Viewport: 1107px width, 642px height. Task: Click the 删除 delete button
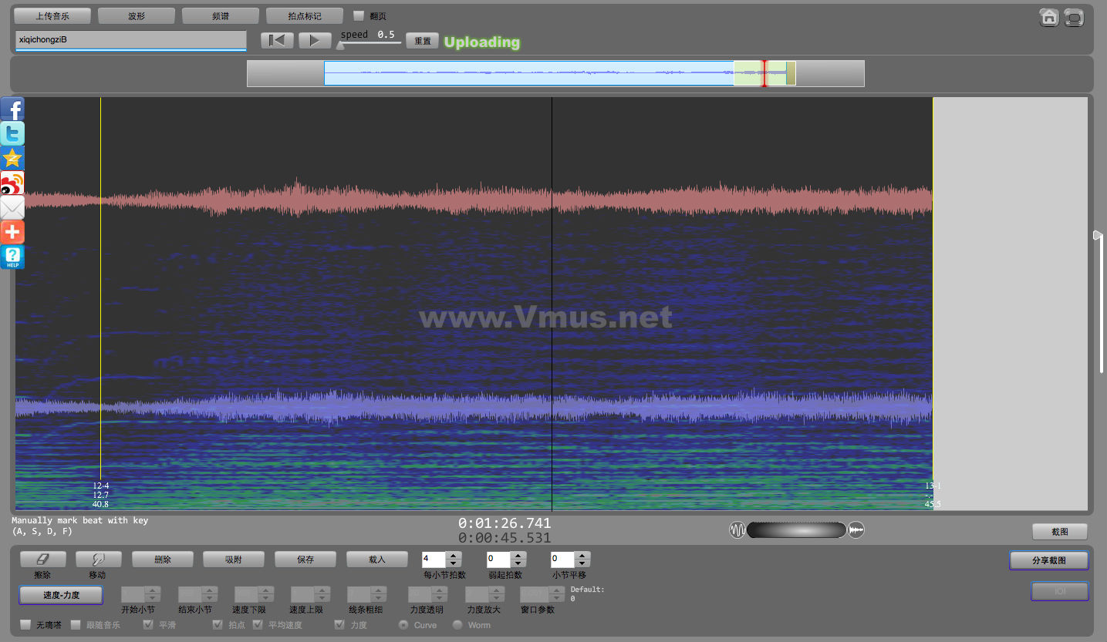click(x=163, y=560)
